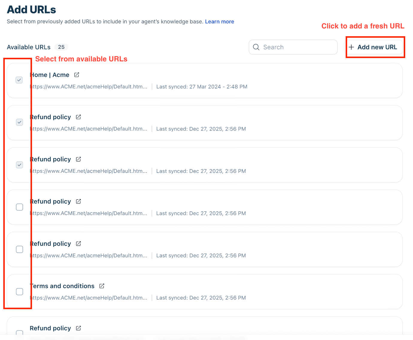Open external link icon of second Refund policy
This screenshot has width=413, height=340.
pyautogui.click(x=78, y=159)
